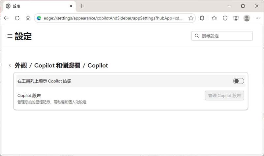Click 在工具列上顯示 Copilot 按鈕 label
This screenshot has height=156, width=264.
[x=44, y=81]
